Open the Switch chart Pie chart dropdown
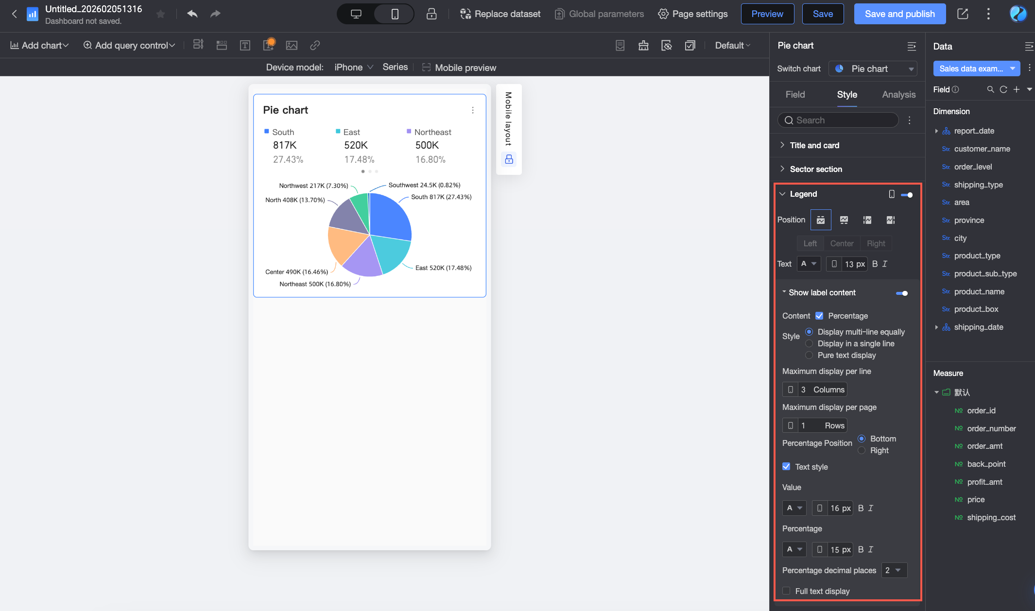 (x=873, y=69)
